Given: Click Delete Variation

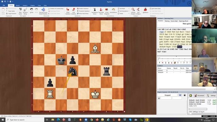Looking at the screenshot, I should pyautogui.click(x=83, y=8).
